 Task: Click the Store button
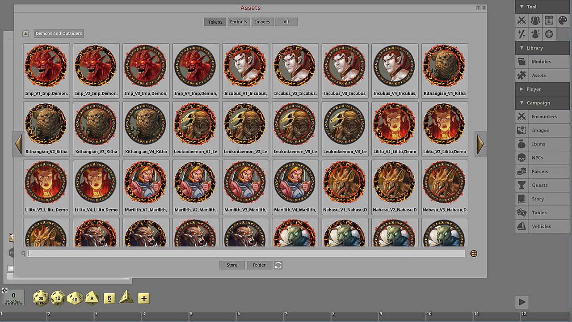(232, 265)
